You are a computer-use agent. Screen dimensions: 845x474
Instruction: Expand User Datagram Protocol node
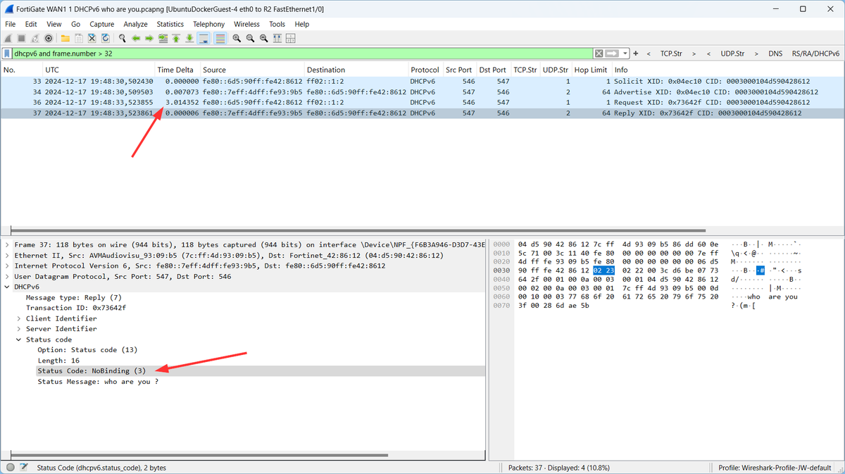(8, 276)
